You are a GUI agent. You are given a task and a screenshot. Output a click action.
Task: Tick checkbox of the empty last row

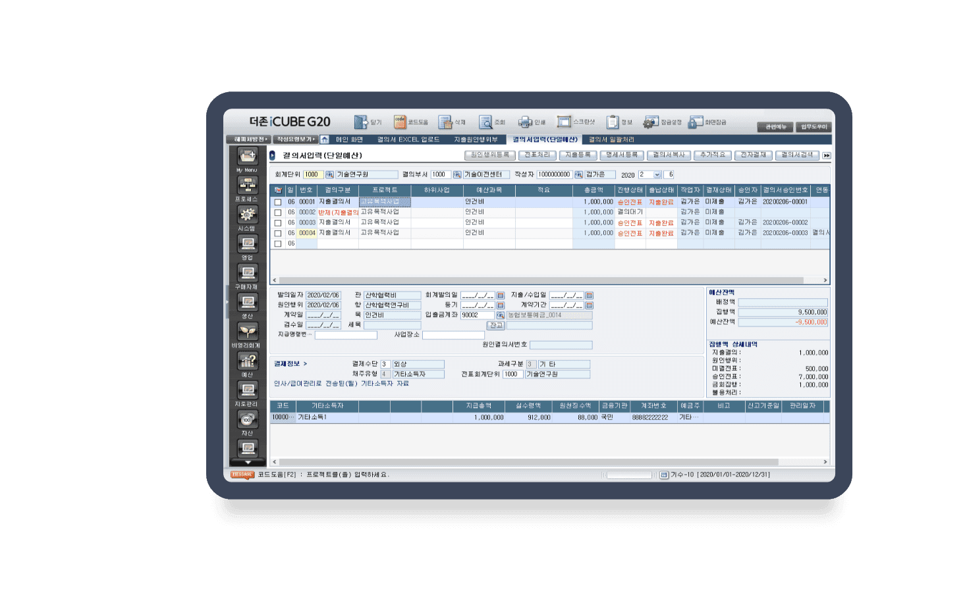278,244
